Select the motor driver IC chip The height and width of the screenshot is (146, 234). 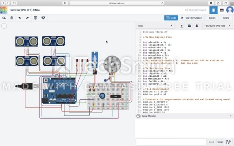(115, 97)
